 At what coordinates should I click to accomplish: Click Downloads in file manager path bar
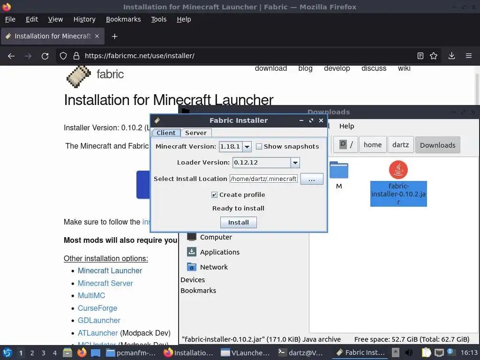click(437, 145)
